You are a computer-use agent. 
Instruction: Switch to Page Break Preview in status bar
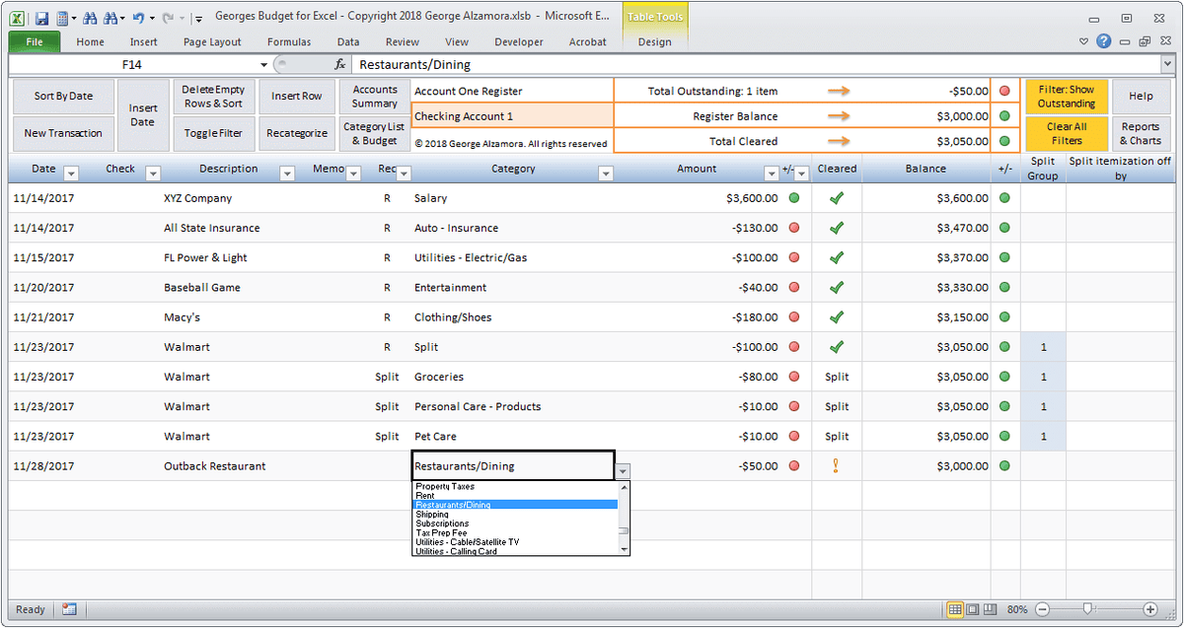[991, 609]
